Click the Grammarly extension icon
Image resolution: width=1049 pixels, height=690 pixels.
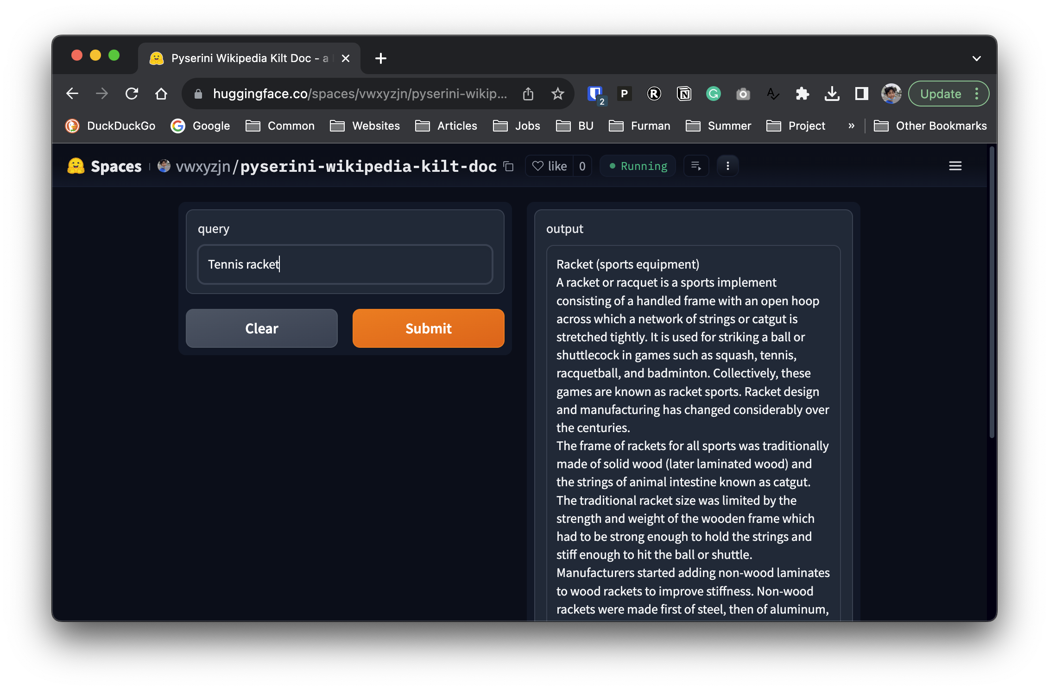coord(714,94)
